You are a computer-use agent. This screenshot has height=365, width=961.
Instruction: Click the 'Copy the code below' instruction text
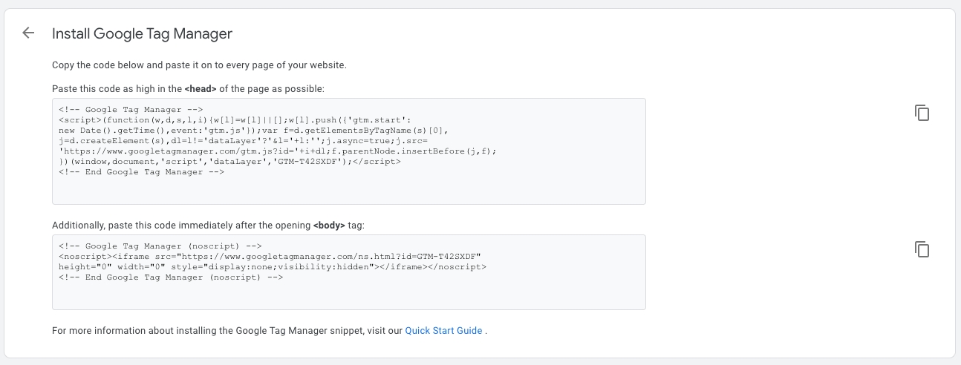(199, 65)
